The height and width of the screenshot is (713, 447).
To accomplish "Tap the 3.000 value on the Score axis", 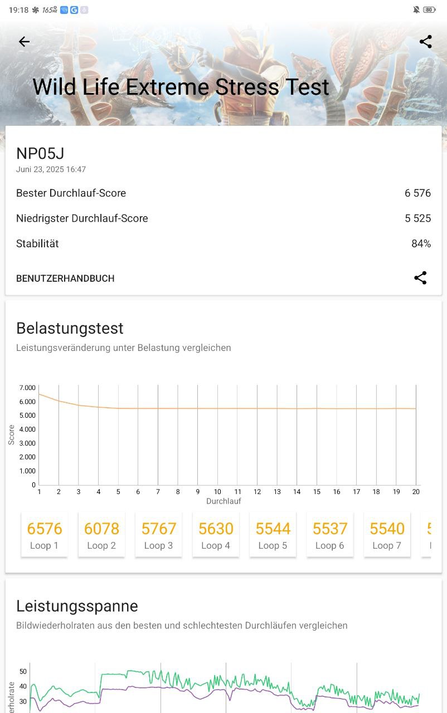I will pos(27,443).
